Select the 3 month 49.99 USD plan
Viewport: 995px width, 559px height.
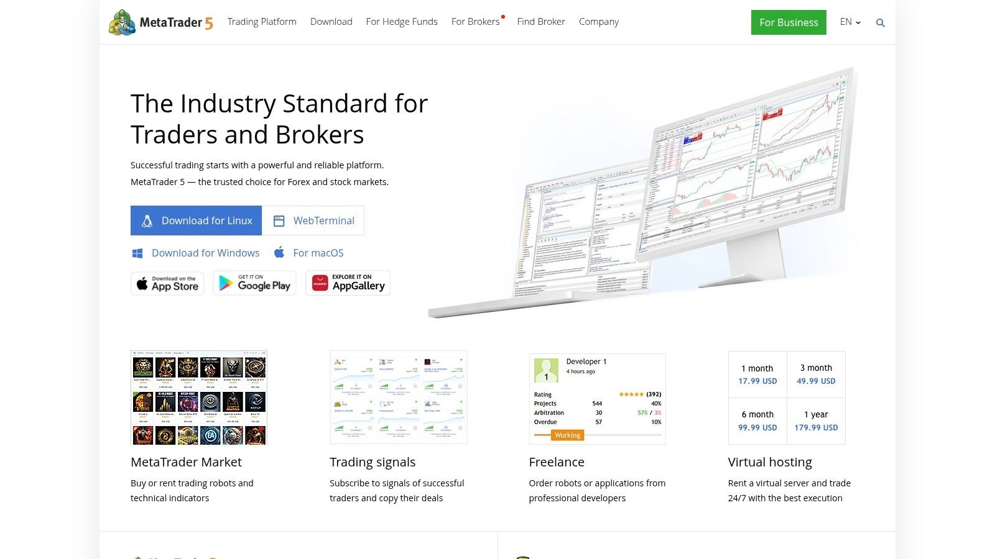pyautogui.click(x=816, y=375)
